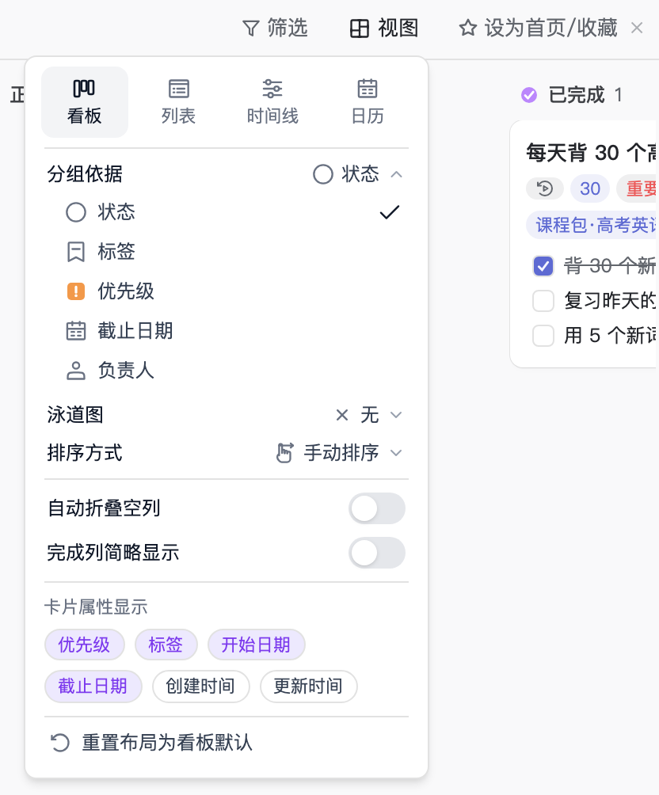The width and height of the screenshot is (659, 795).
Task: Toggle 截止日期 card attribute chip
Action: tap(93, 687)
